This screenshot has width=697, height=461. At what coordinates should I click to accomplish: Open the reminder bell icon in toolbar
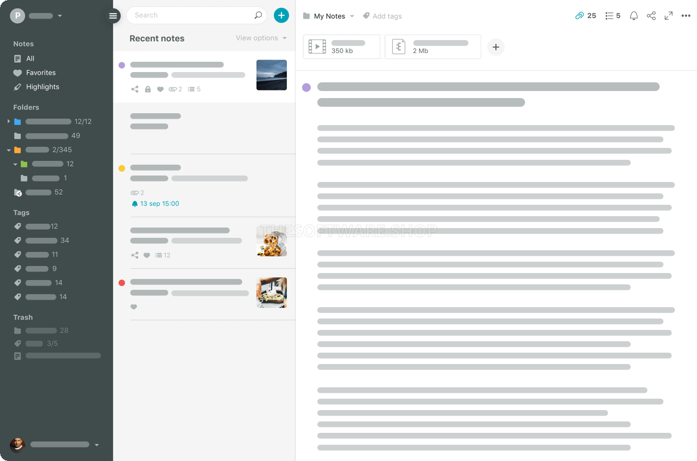click(x=634, y=16)
